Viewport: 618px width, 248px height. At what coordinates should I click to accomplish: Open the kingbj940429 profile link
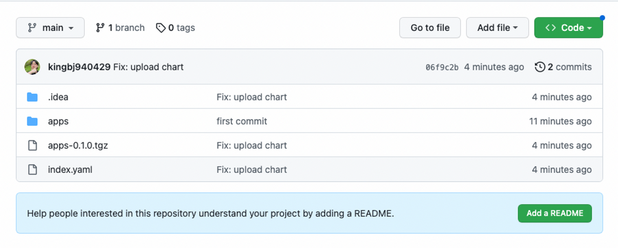pyautogui.click(x=79, y=67)
